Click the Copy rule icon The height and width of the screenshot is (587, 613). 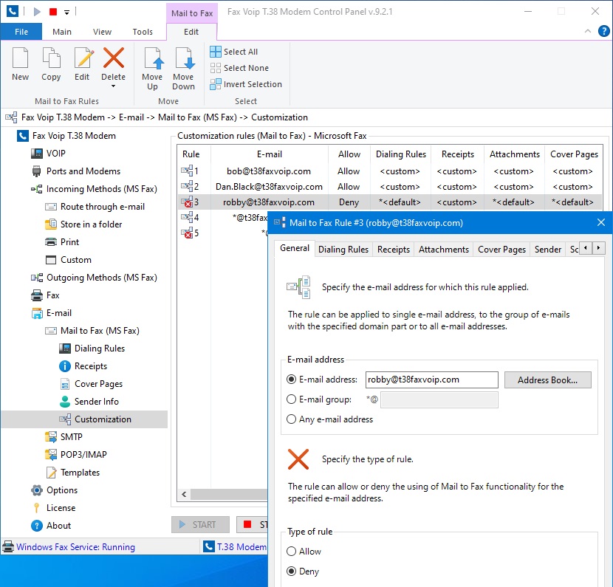[51, 58]
